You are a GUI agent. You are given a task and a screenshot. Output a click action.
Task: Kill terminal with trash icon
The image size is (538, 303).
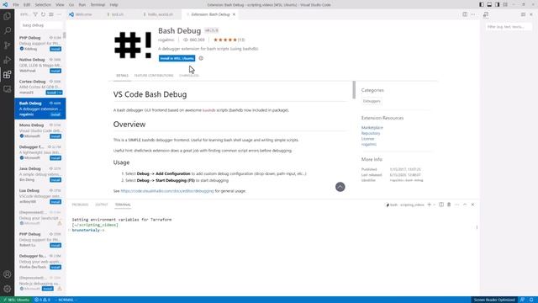click(449, 205)
